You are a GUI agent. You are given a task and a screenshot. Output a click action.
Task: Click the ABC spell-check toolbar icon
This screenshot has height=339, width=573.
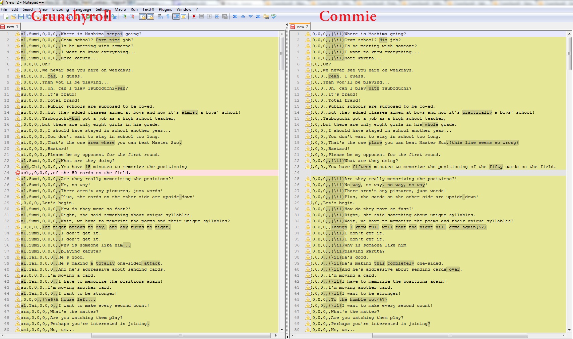click(x=274, y=16)
